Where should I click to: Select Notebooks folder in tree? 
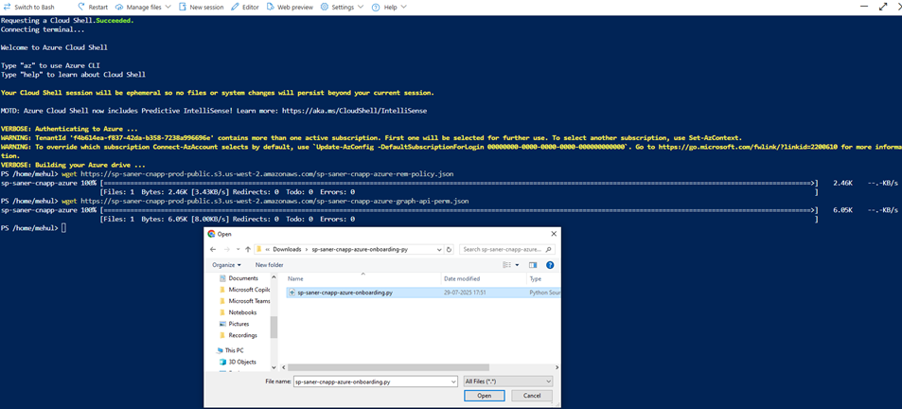(x=239, y=312)
